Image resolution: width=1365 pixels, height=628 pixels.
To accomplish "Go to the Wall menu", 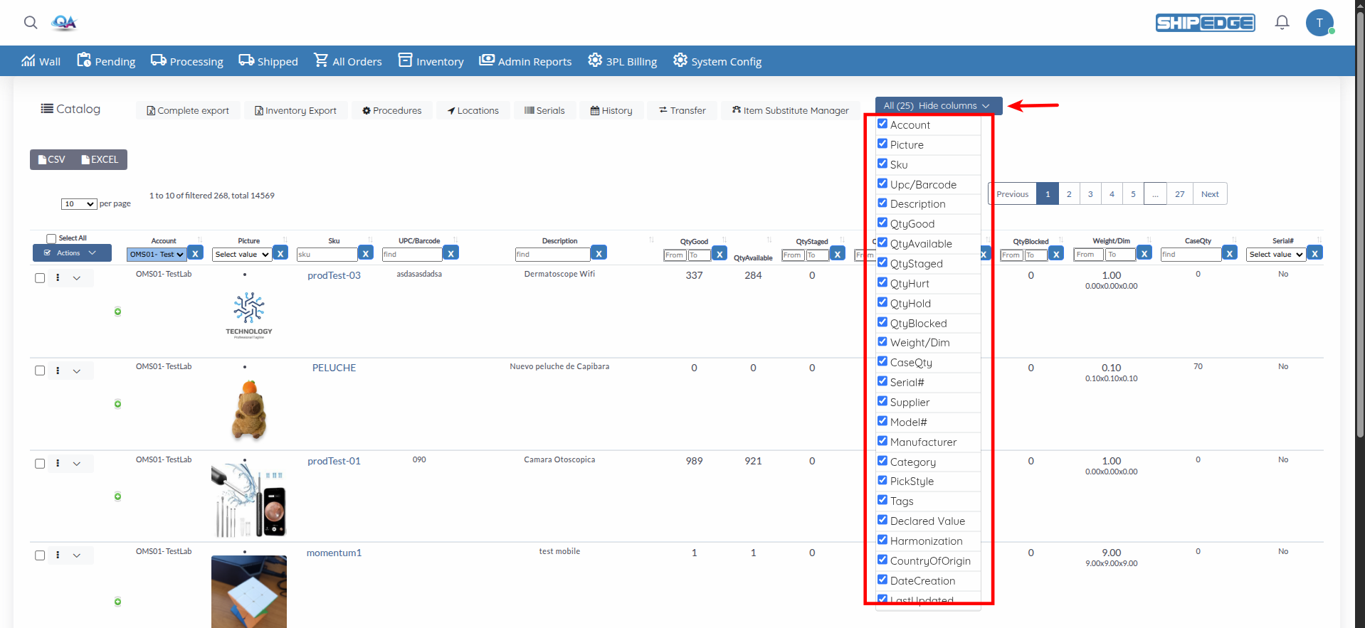I will pyautogui.click(x=41, y=61).
